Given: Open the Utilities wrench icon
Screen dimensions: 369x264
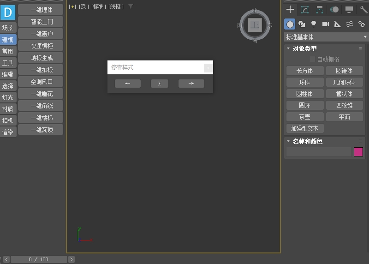Looking at the screenshot, I should [x=363, y=9].
